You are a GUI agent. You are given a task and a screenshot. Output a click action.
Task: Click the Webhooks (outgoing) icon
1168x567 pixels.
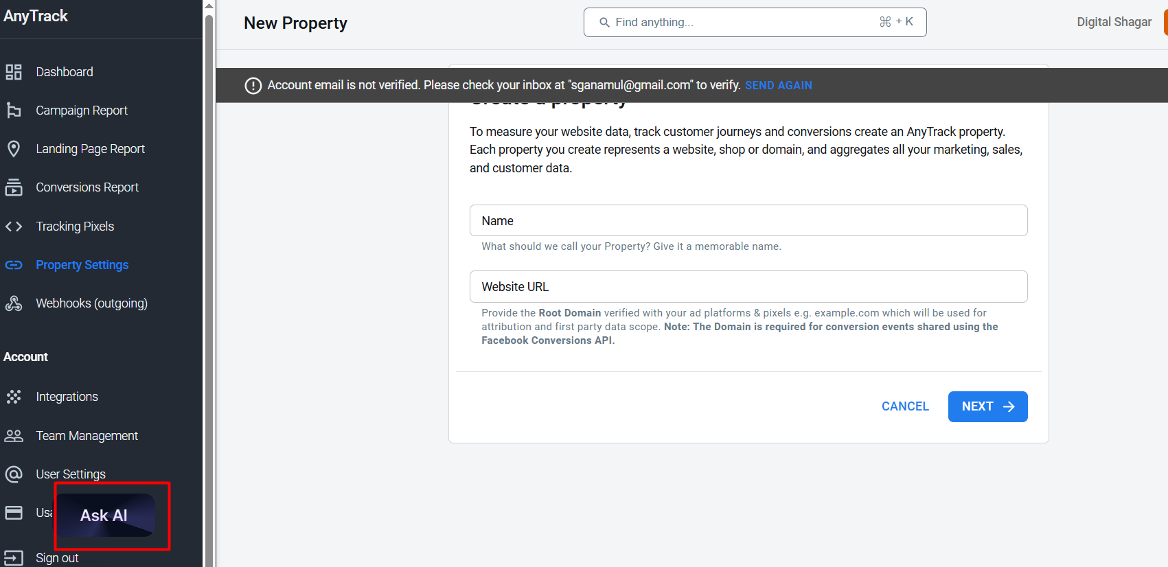14,303
